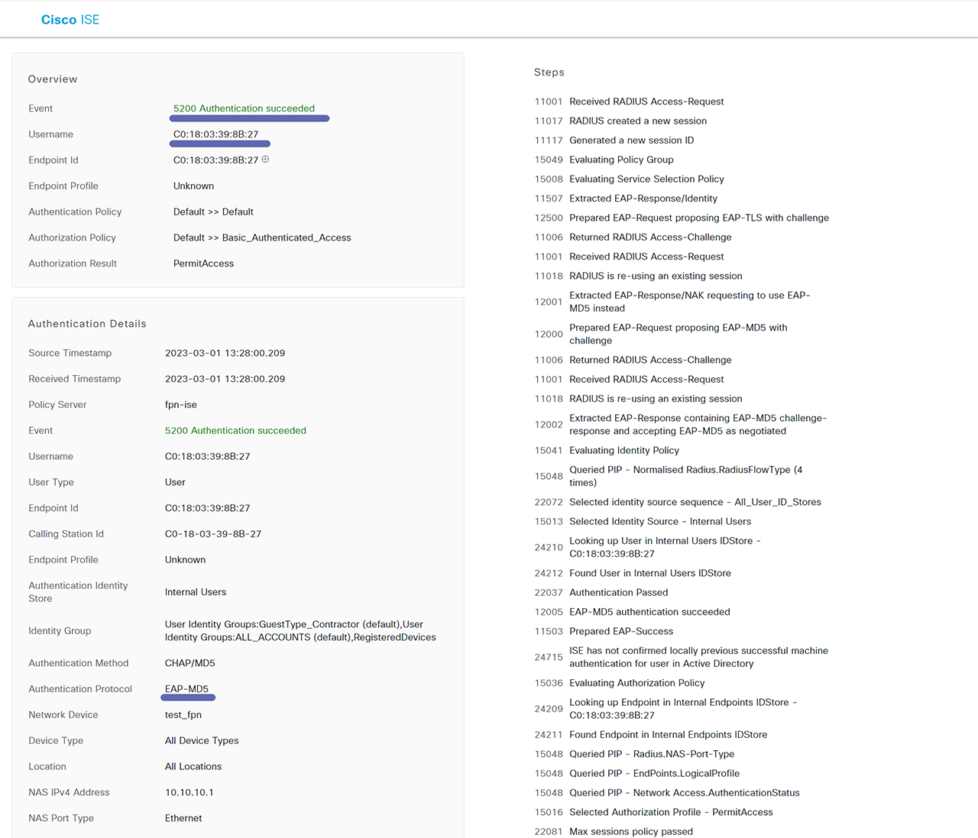Screen dimensions: 978x838
Task: Select Calling Station Id value C0-18-03-39-8B-27
Action: click(x=213, y=534)
